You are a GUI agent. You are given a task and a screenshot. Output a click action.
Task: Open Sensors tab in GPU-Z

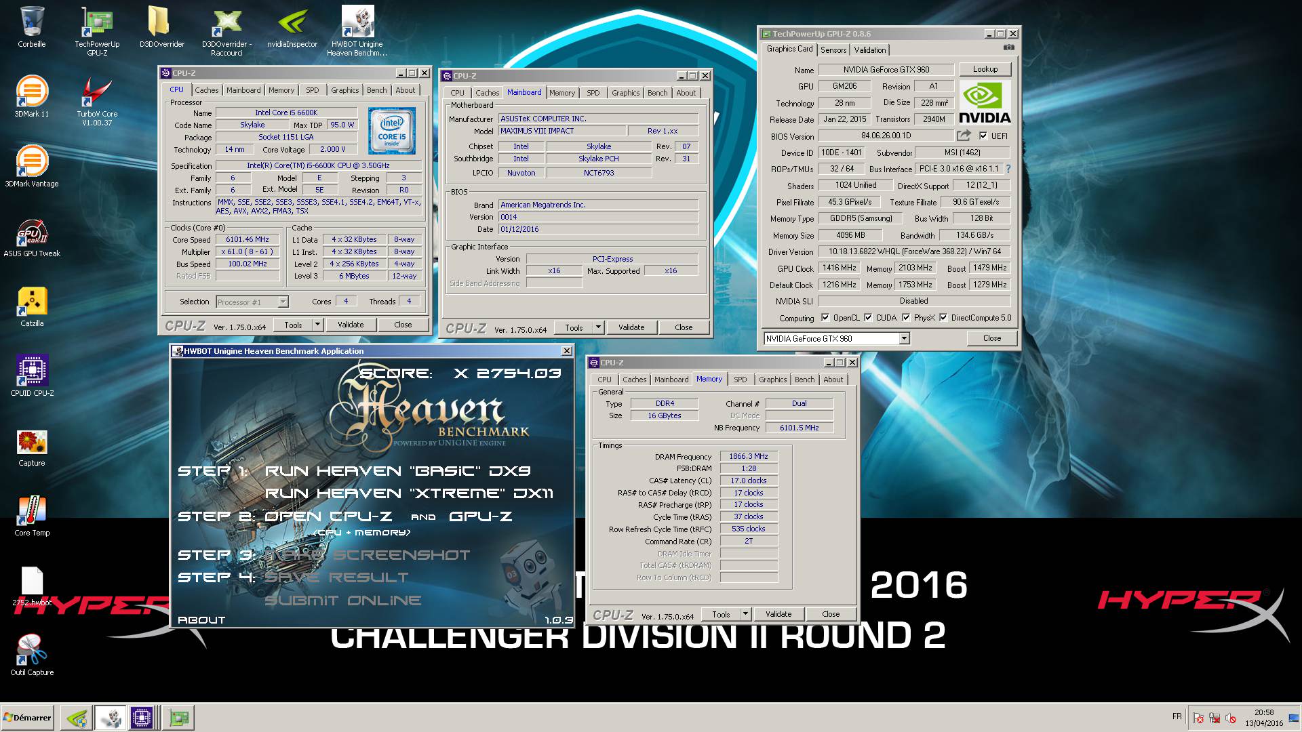click(833, 50)
